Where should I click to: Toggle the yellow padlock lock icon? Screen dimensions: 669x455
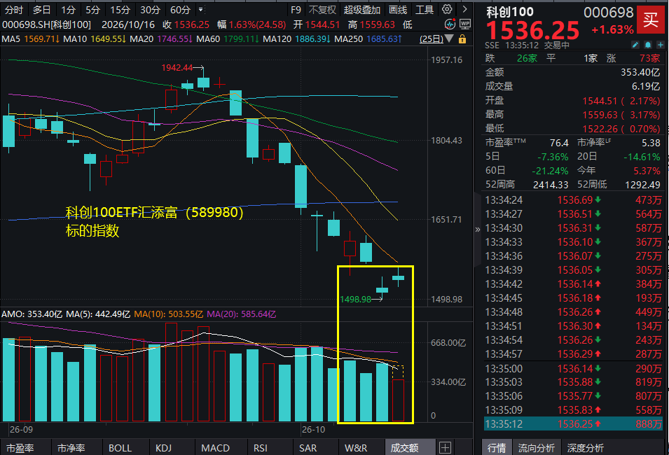pyautogui.click(x=462, y=39)
